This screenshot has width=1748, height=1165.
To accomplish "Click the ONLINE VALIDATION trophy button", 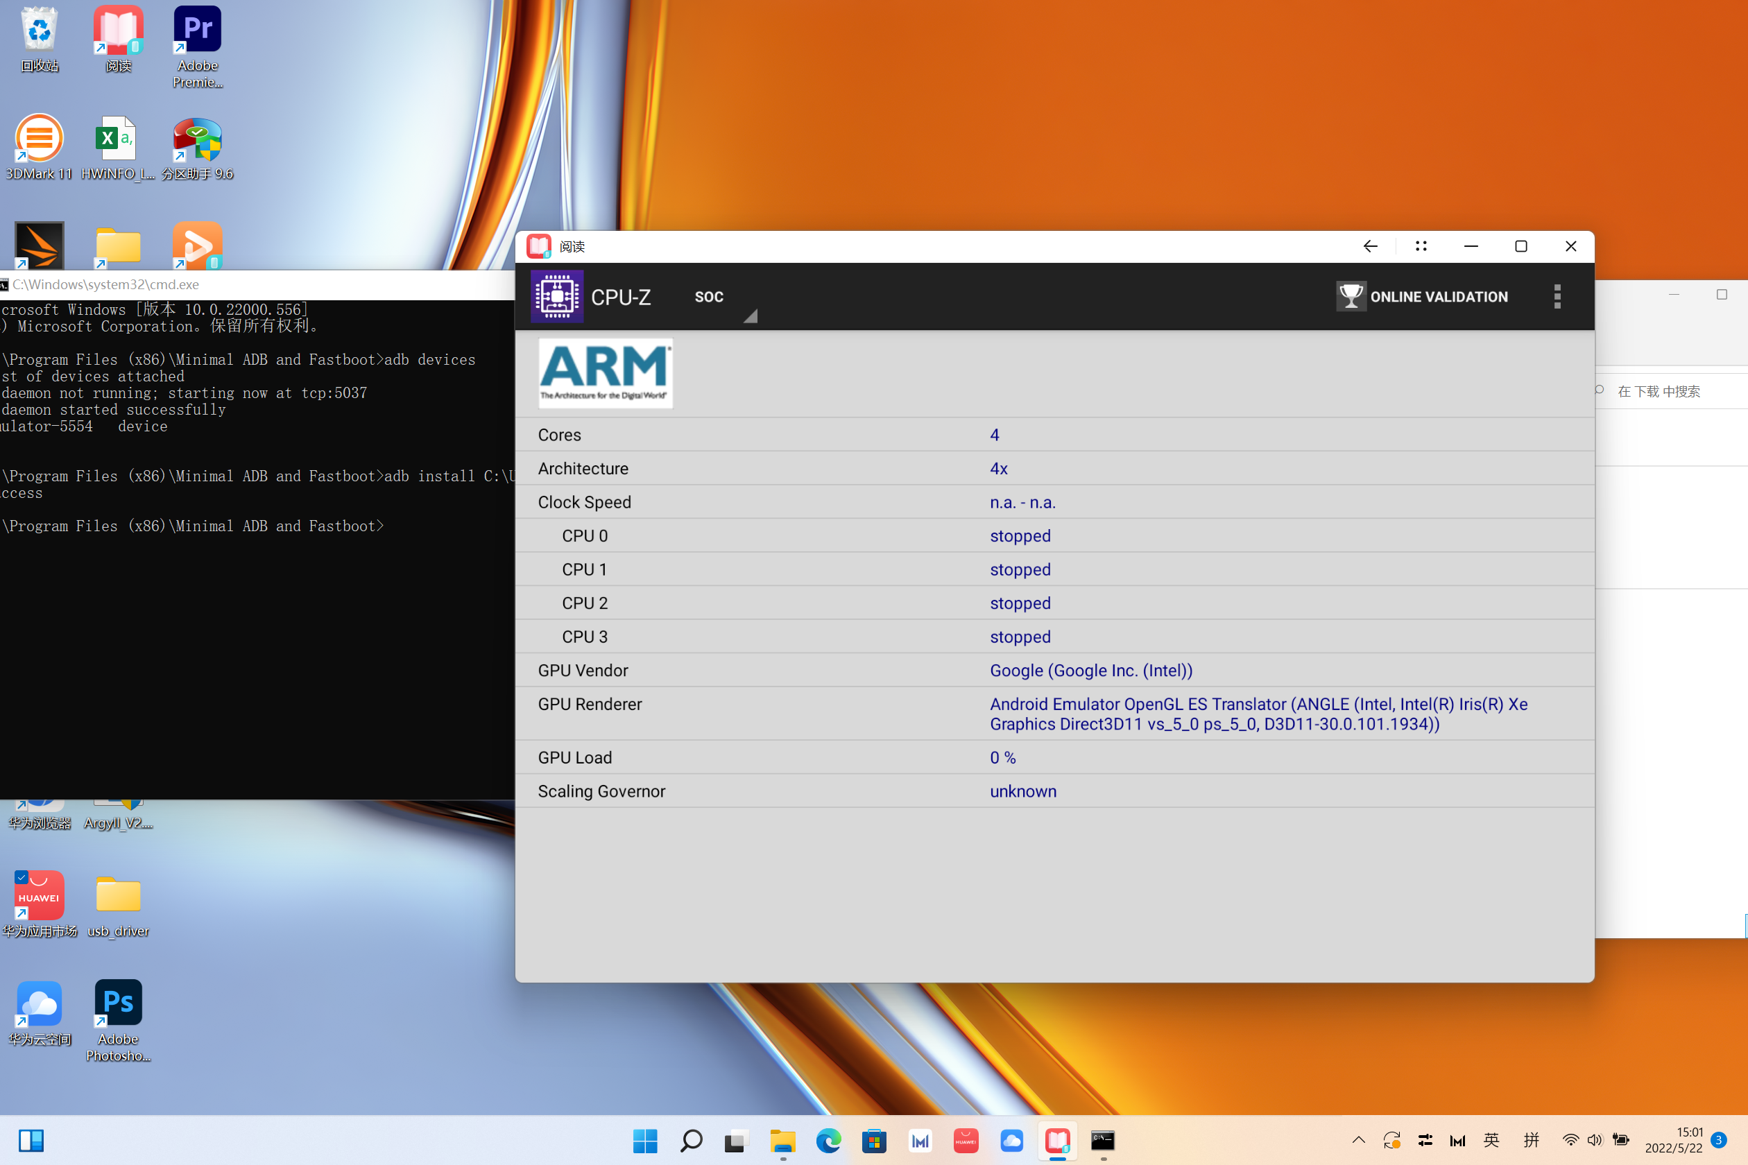I will [x=1423, y=297].
